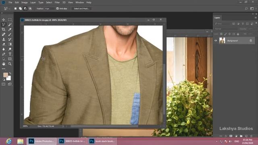Select the Path Selection tool
The height and width of the screenshot is (145, 258).
tap(4, 59)
